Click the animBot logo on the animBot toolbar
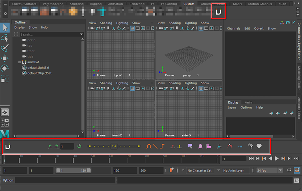Image resolution: width=302 pixels, height=191 pixels. [8, 146]
